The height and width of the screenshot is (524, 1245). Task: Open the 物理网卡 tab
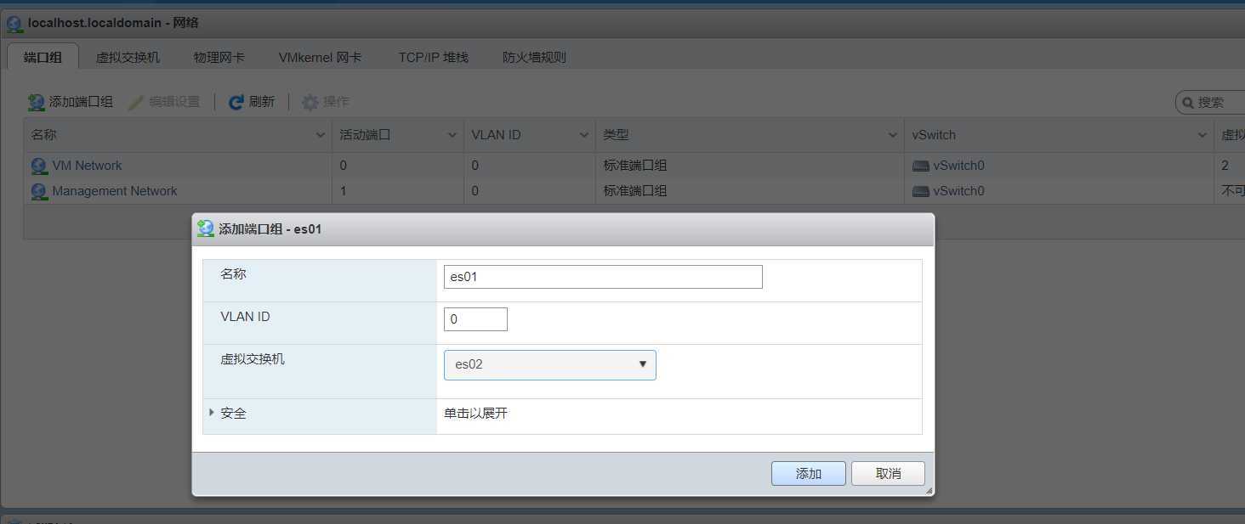coord(219,57)
